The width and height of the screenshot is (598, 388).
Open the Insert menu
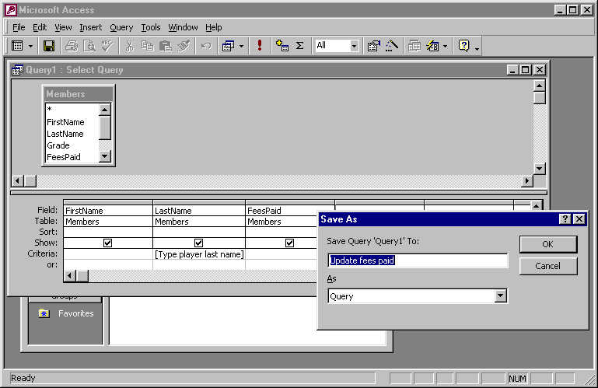coord(90,27)
